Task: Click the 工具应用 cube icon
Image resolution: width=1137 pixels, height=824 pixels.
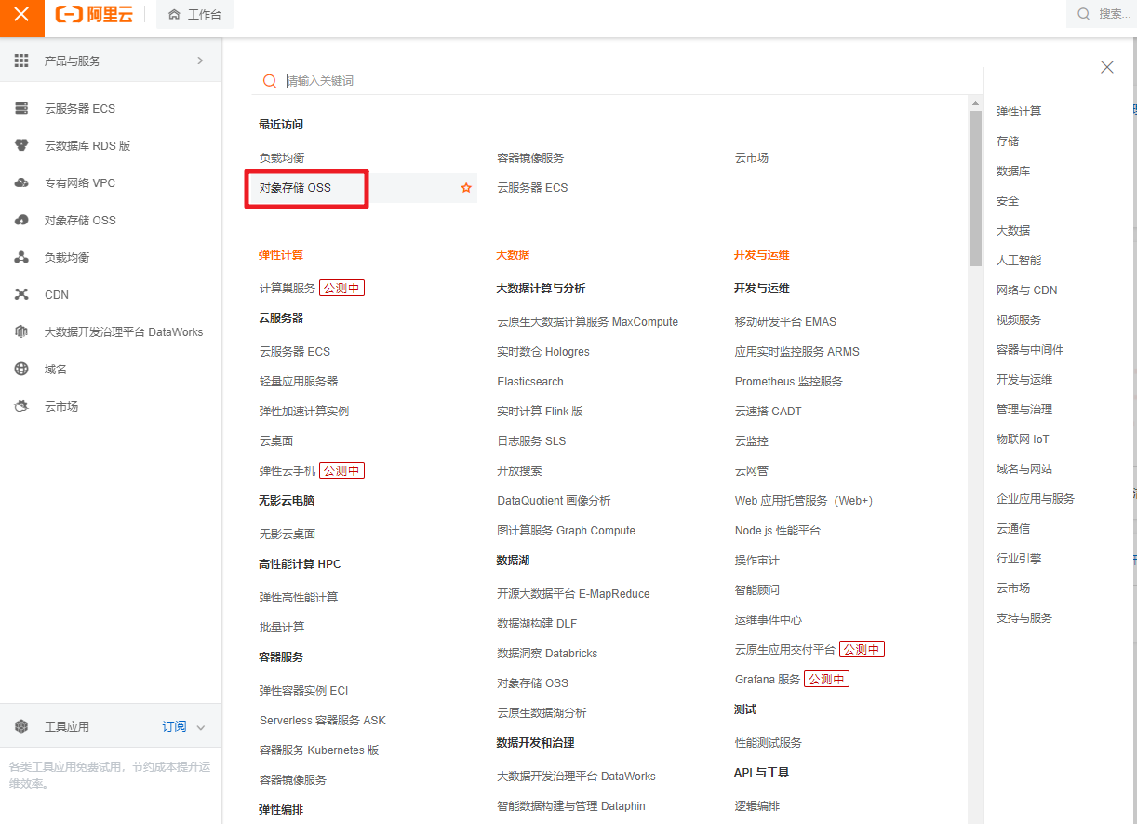Action: pos(21,726)
